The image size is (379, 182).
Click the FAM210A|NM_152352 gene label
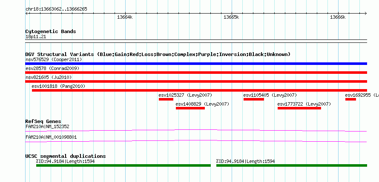point(48,126)
